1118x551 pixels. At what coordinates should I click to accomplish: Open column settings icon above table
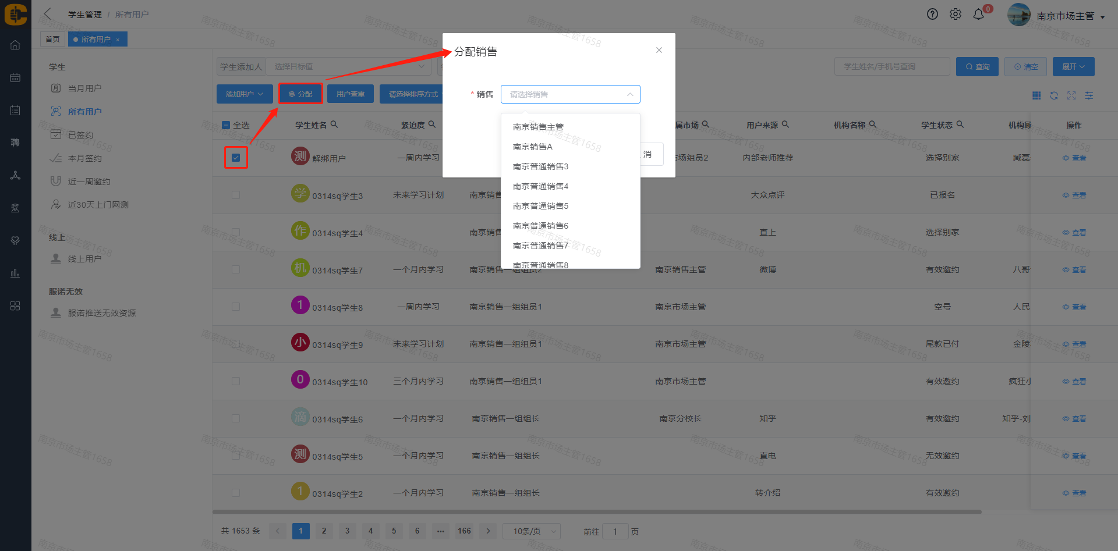tap(1089, 95)
